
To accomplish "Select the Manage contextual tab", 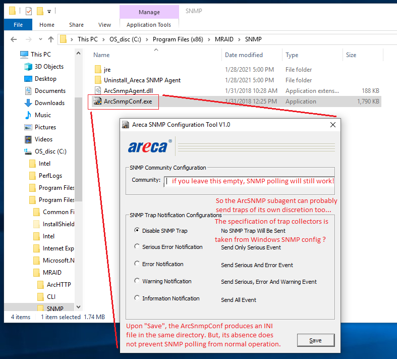I will [x=149, y=12].
